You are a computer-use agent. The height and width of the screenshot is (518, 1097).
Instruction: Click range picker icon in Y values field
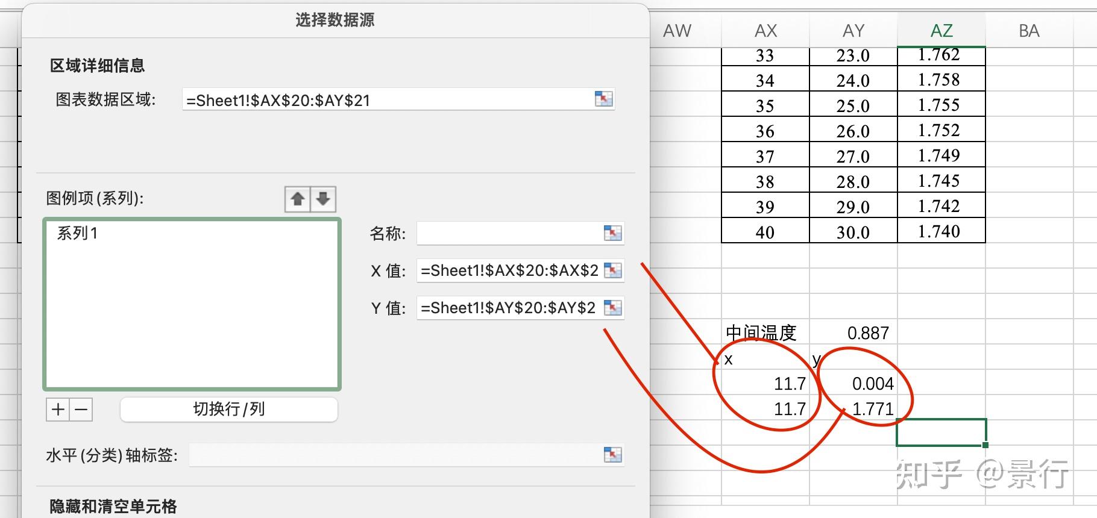612,308
